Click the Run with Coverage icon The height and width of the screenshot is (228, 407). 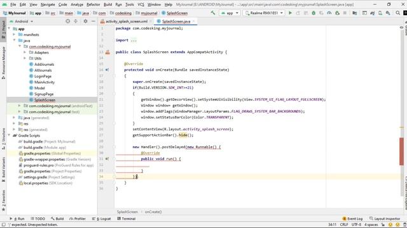[x=321, y=13]
